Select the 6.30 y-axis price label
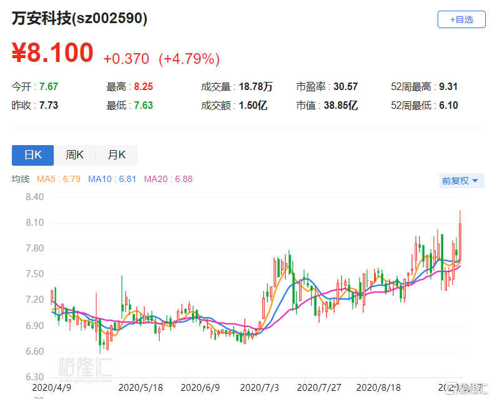 pos(34,376)
